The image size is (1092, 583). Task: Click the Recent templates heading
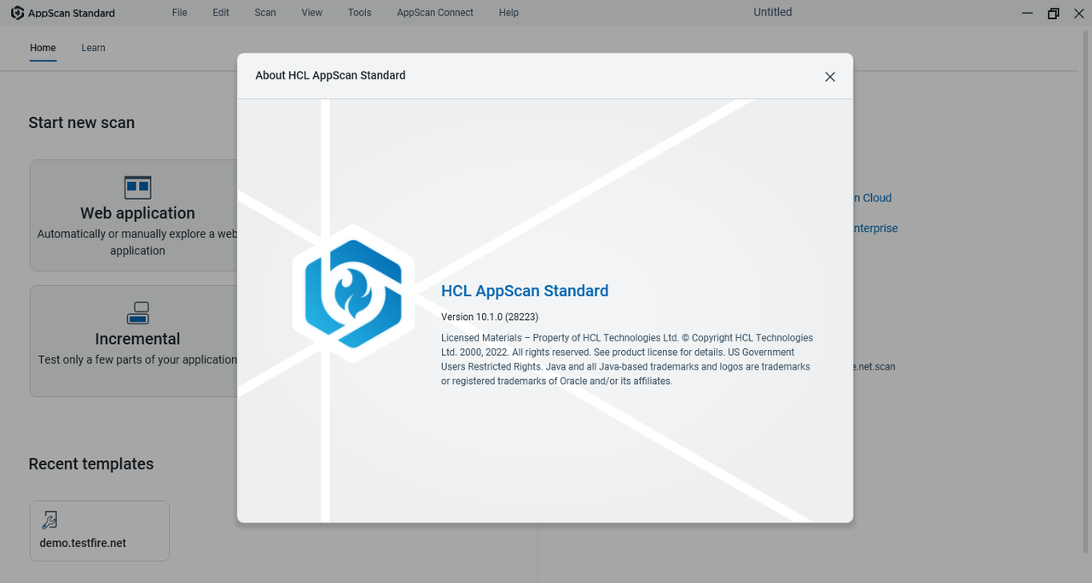[x=91, y=464]
